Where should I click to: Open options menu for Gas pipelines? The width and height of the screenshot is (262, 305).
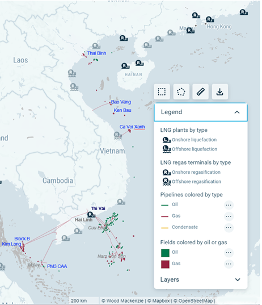pyautogui.click(x=229, y=216)
